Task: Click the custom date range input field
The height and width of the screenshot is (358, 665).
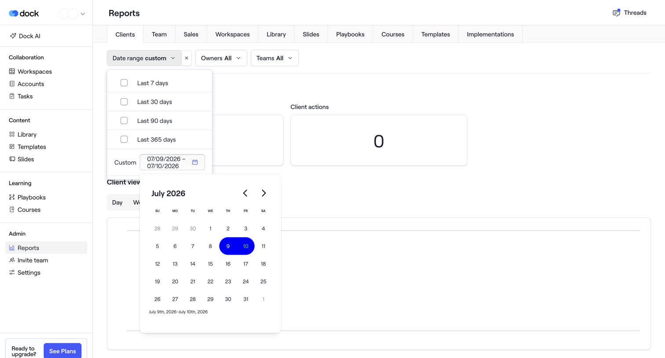Action: (172, 162)
